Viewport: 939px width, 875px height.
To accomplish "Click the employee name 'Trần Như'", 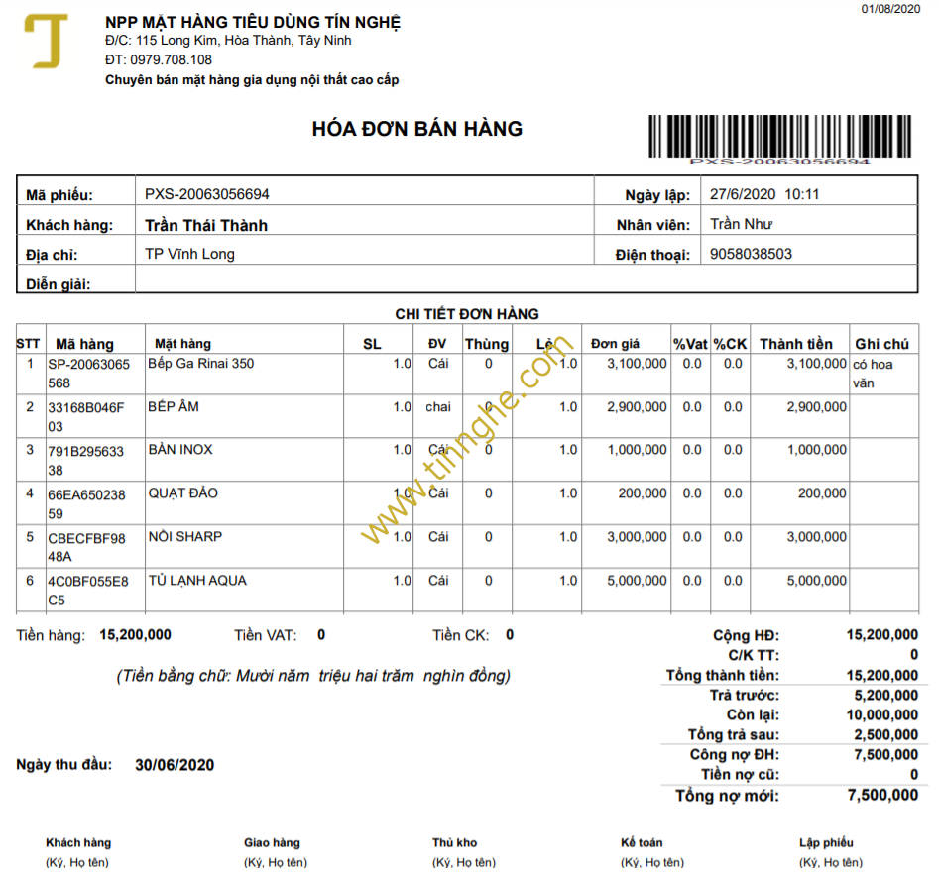I will [x=742, y=224].
